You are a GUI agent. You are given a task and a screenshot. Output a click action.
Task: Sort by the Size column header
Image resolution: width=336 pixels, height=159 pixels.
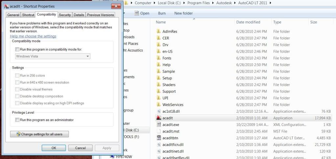click(314, 22)
